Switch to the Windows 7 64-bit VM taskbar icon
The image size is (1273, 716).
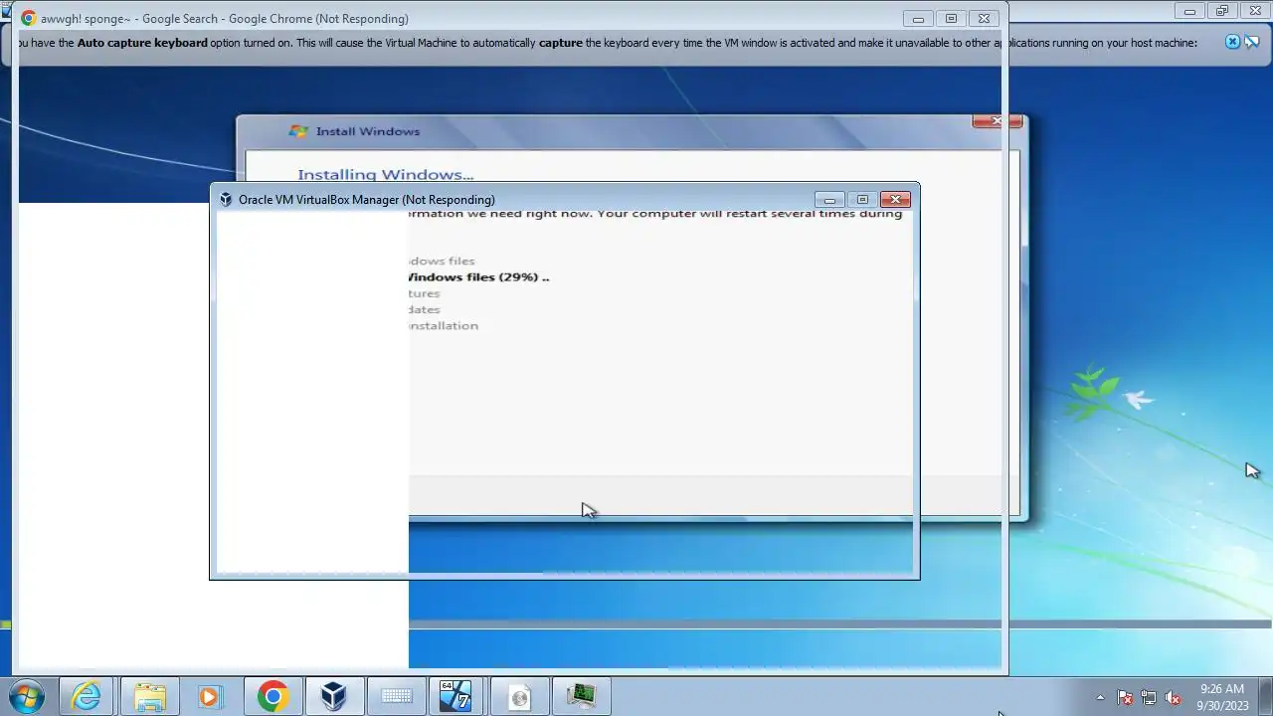[x=455, y=696]
